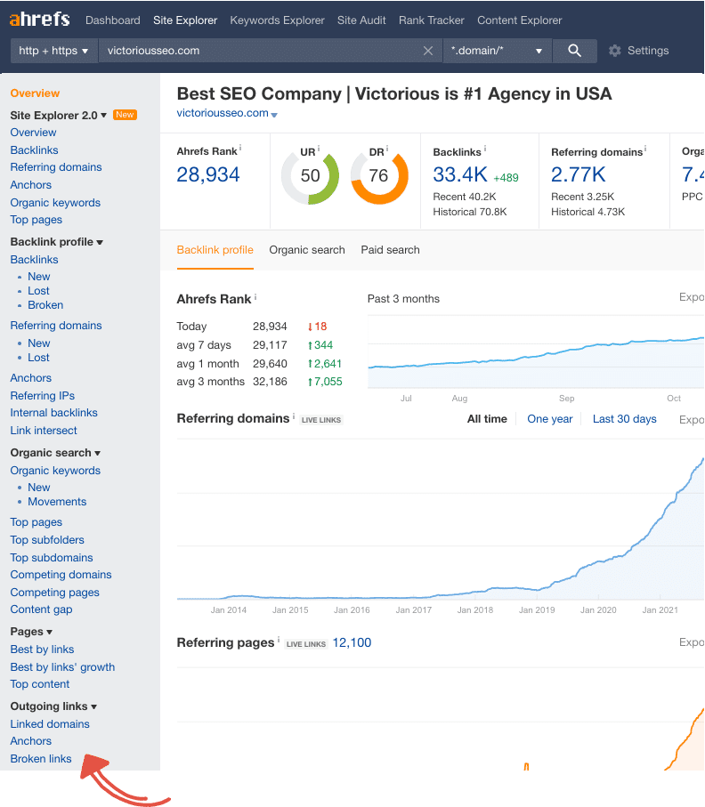Open Top content report

(40, 684)
